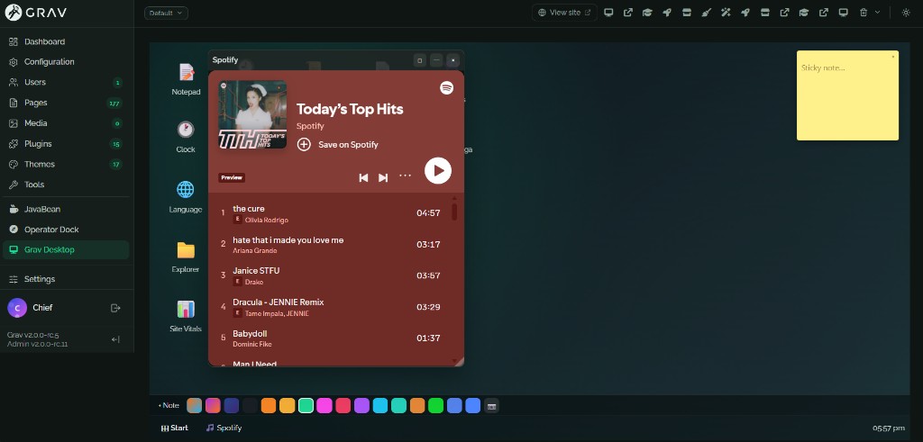The image size is (923, 442).
Task: Select the red color swatch
Action: (x=343, y=406)
